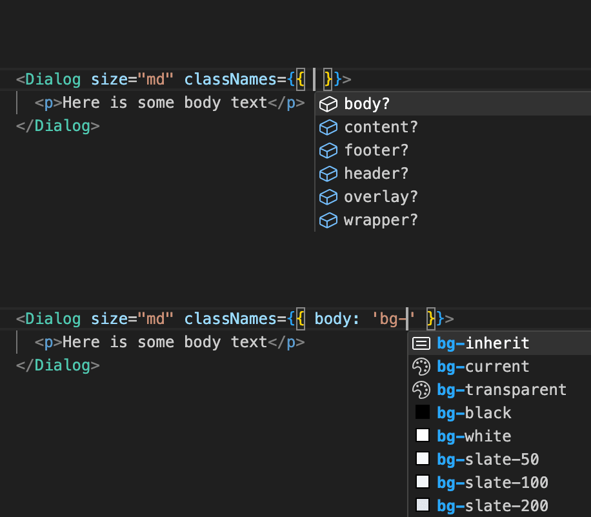This screenshot has height=517, width=591.
Task: Click the cube icon next to wrapper?
Action: (x=328, y=220)
